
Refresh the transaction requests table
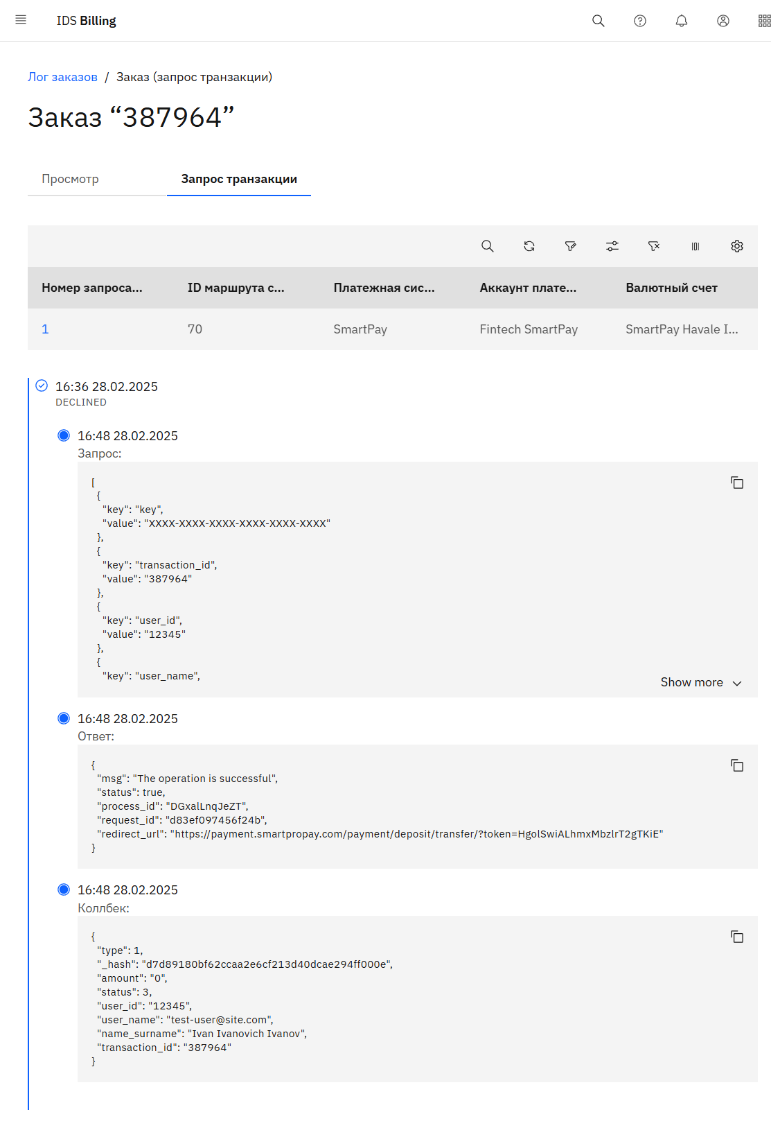[x=529, y=246]
